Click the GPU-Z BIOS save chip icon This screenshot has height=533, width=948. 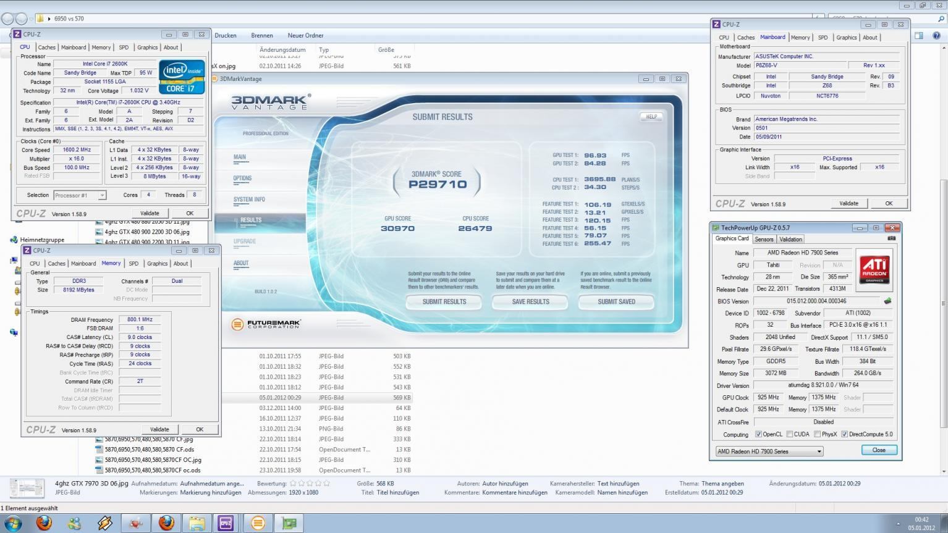pos(888,301)
